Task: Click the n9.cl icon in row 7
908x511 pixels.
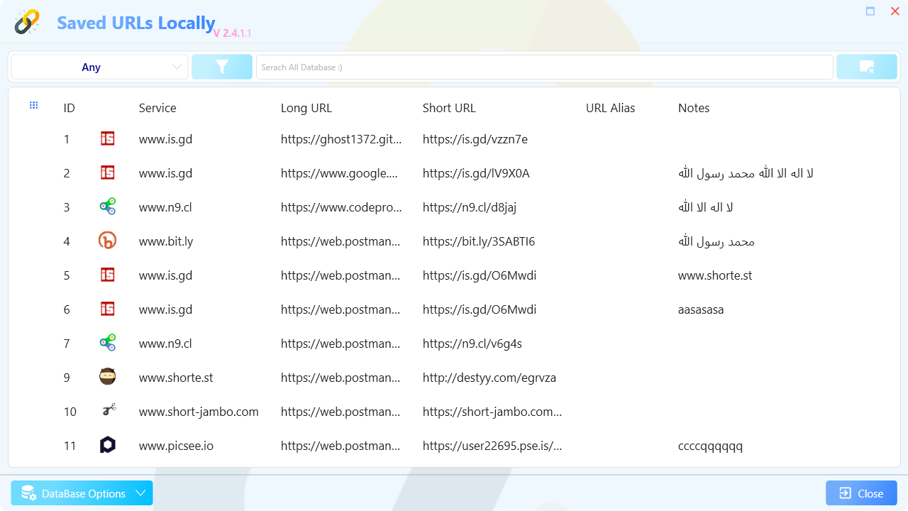Action: [x=107, y=343]
